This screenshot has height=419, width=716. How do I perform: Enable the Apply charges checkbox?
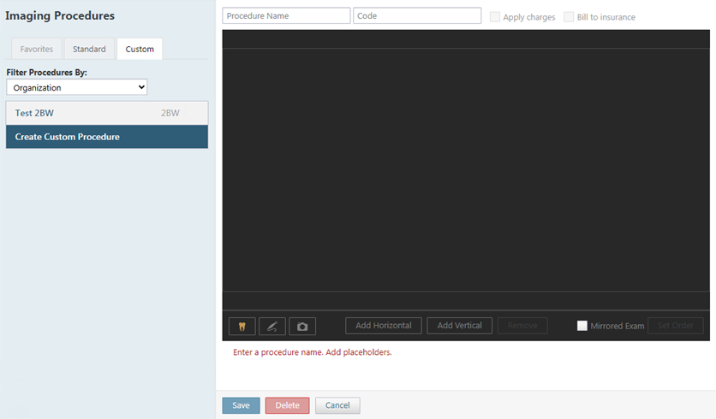coord(495,17)
